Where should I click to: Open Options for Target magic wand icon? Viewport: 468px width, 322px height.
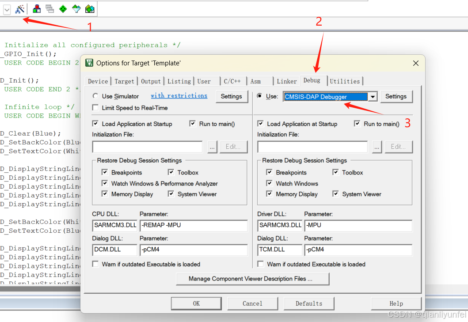click(20, 9)
